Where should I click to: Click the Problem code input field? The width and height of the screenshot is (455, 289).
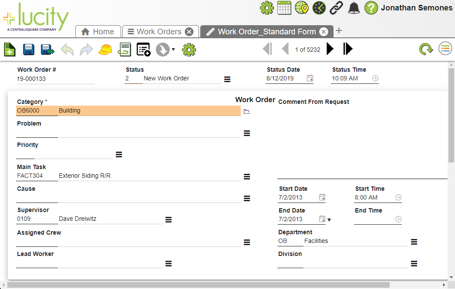[37, 133]
